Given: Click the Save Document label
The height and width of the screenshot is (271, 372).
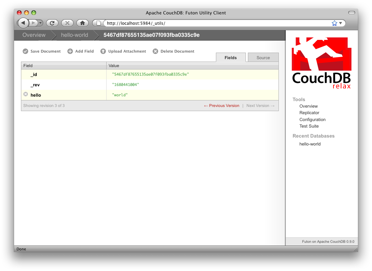Looking at the screenshot, I should (45, 51).
